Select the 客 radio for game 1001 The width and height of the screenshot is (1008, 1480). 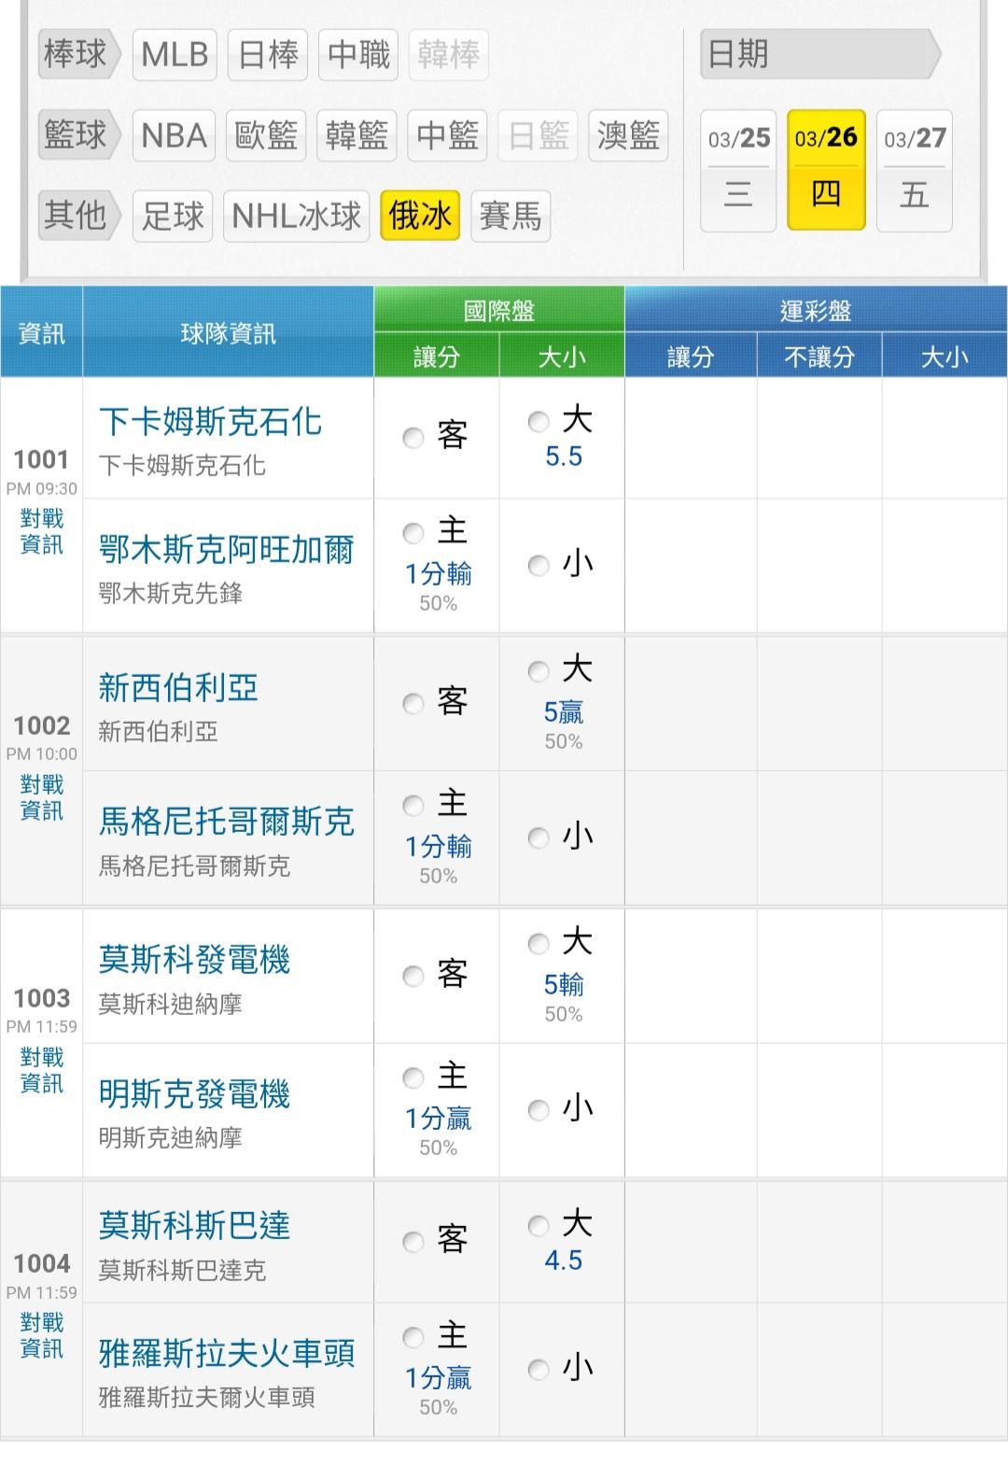(413, 437)
